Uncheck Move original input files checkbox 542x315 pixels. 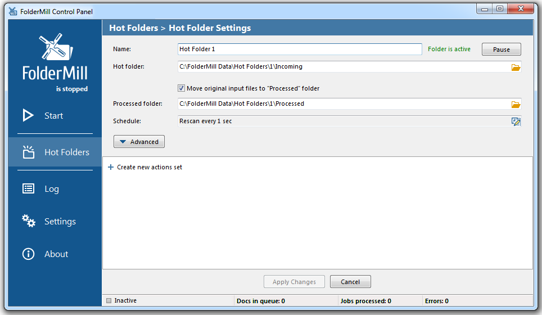pos(181,88)
